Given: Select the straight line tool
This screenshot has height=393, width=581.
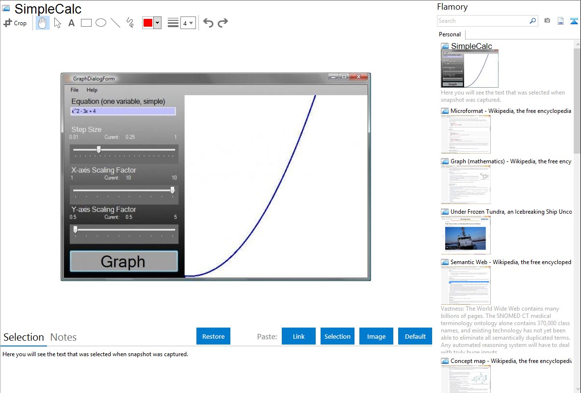Looking at the screenshot, I should click(115, 23).
